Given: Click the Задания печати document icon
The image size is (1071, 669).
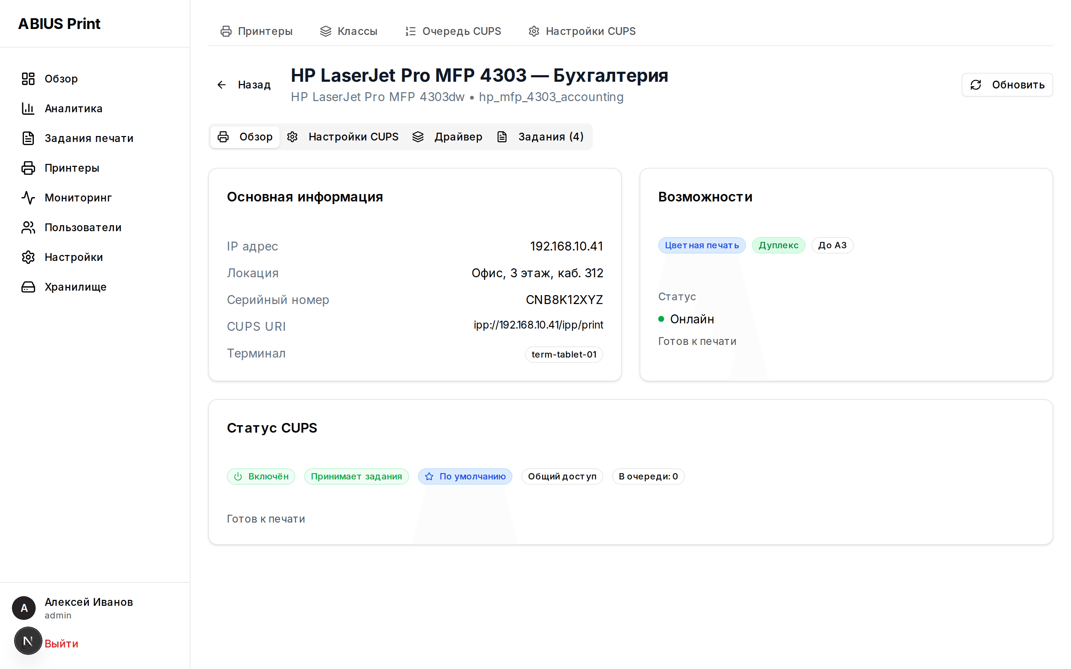Looking at the screenshot, I should pos(28,138).
